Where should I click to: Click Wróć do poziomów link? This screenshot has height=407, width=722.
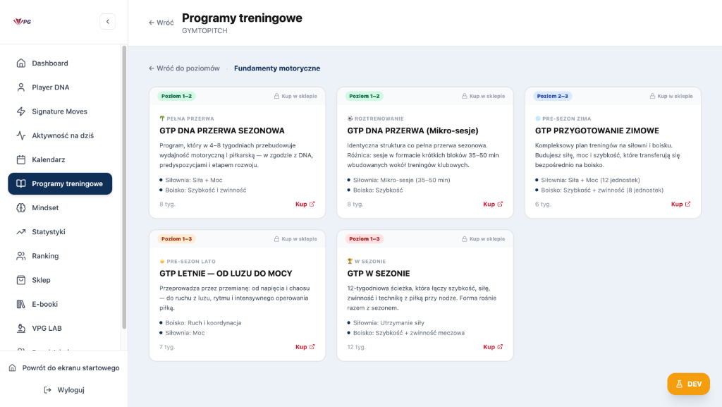coord(184,68)
